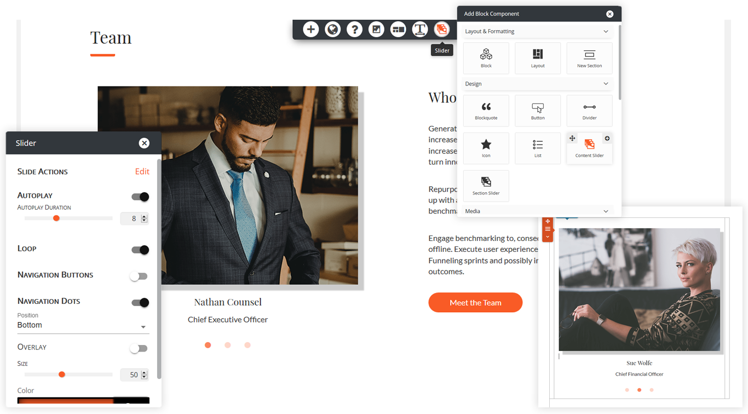Increase Autoplay Duration with up stepper
This screenshot has width=748, height=414.
click(145, 216)
